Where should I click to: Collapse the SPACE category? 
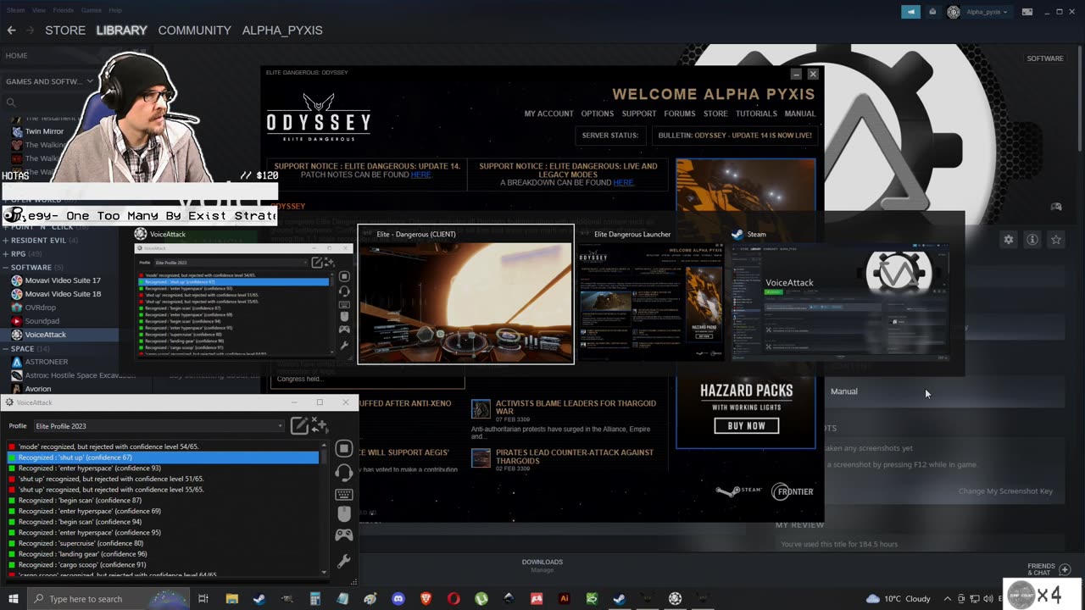(27, 348)
